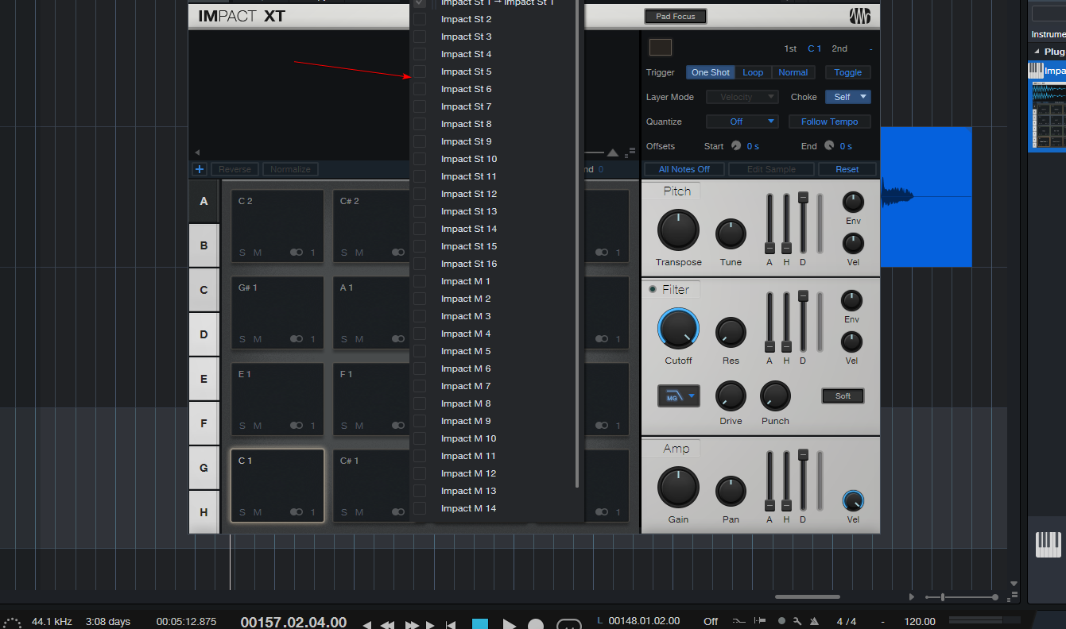This screenshot has width=1066, height=629.
Task: Click the Stop transport button
Action: pyautogui.click(x=480, y=624)
